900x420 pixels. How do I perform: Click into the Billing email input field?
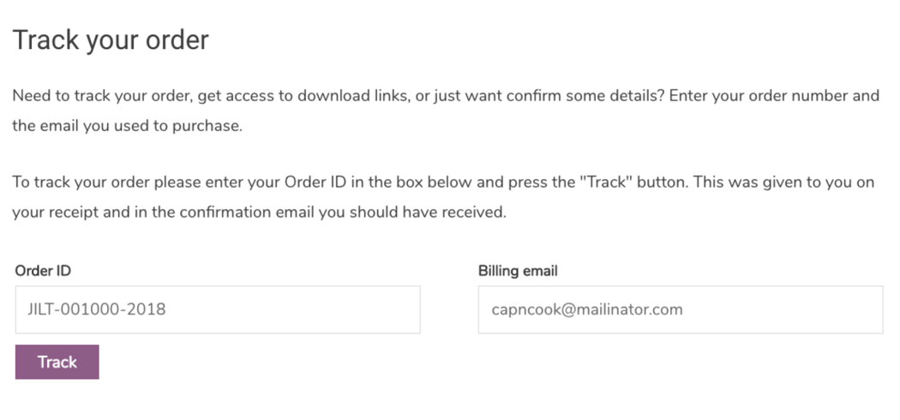(680, 309)
